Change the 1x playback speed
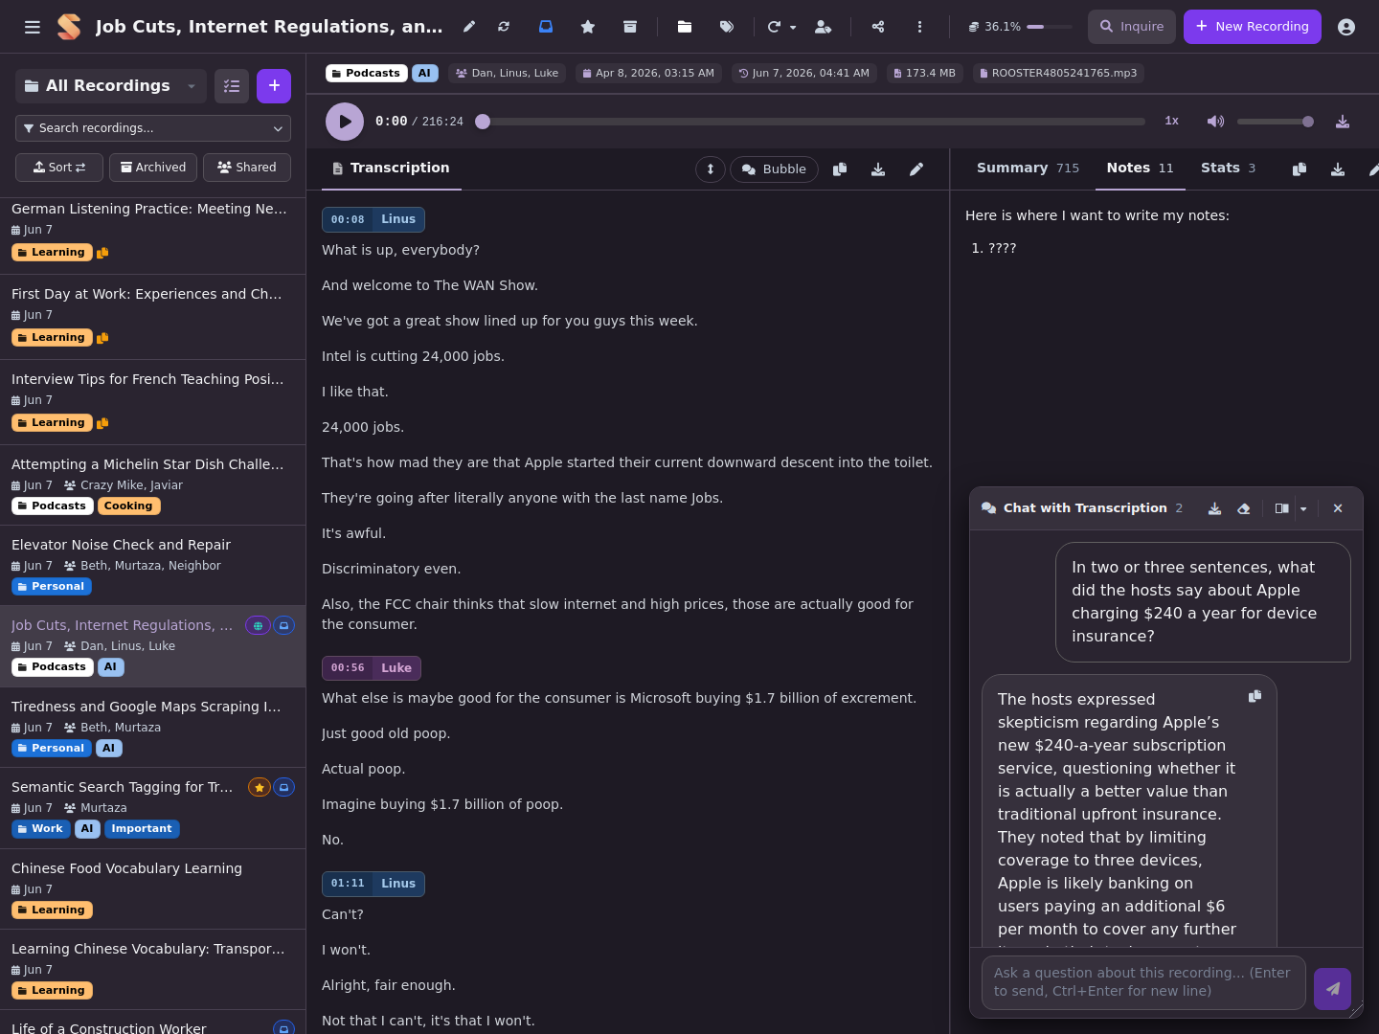 pos(1171,122)
